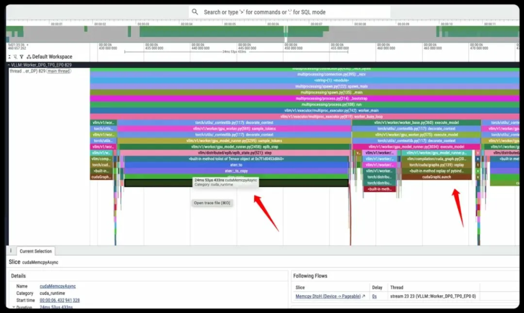Select the gpu_worker.py(569): sample_tokens slice
Viewport: 524px width, 313px height.
pos(234,129)
